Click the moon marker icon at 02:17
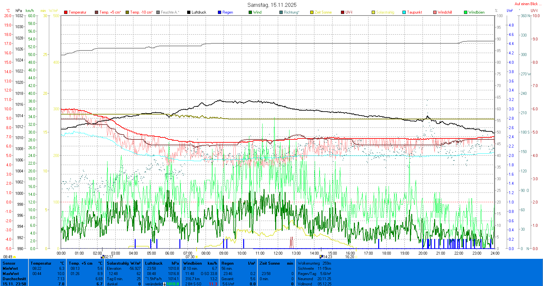This screenshot has width=543, height=286. 103,257
